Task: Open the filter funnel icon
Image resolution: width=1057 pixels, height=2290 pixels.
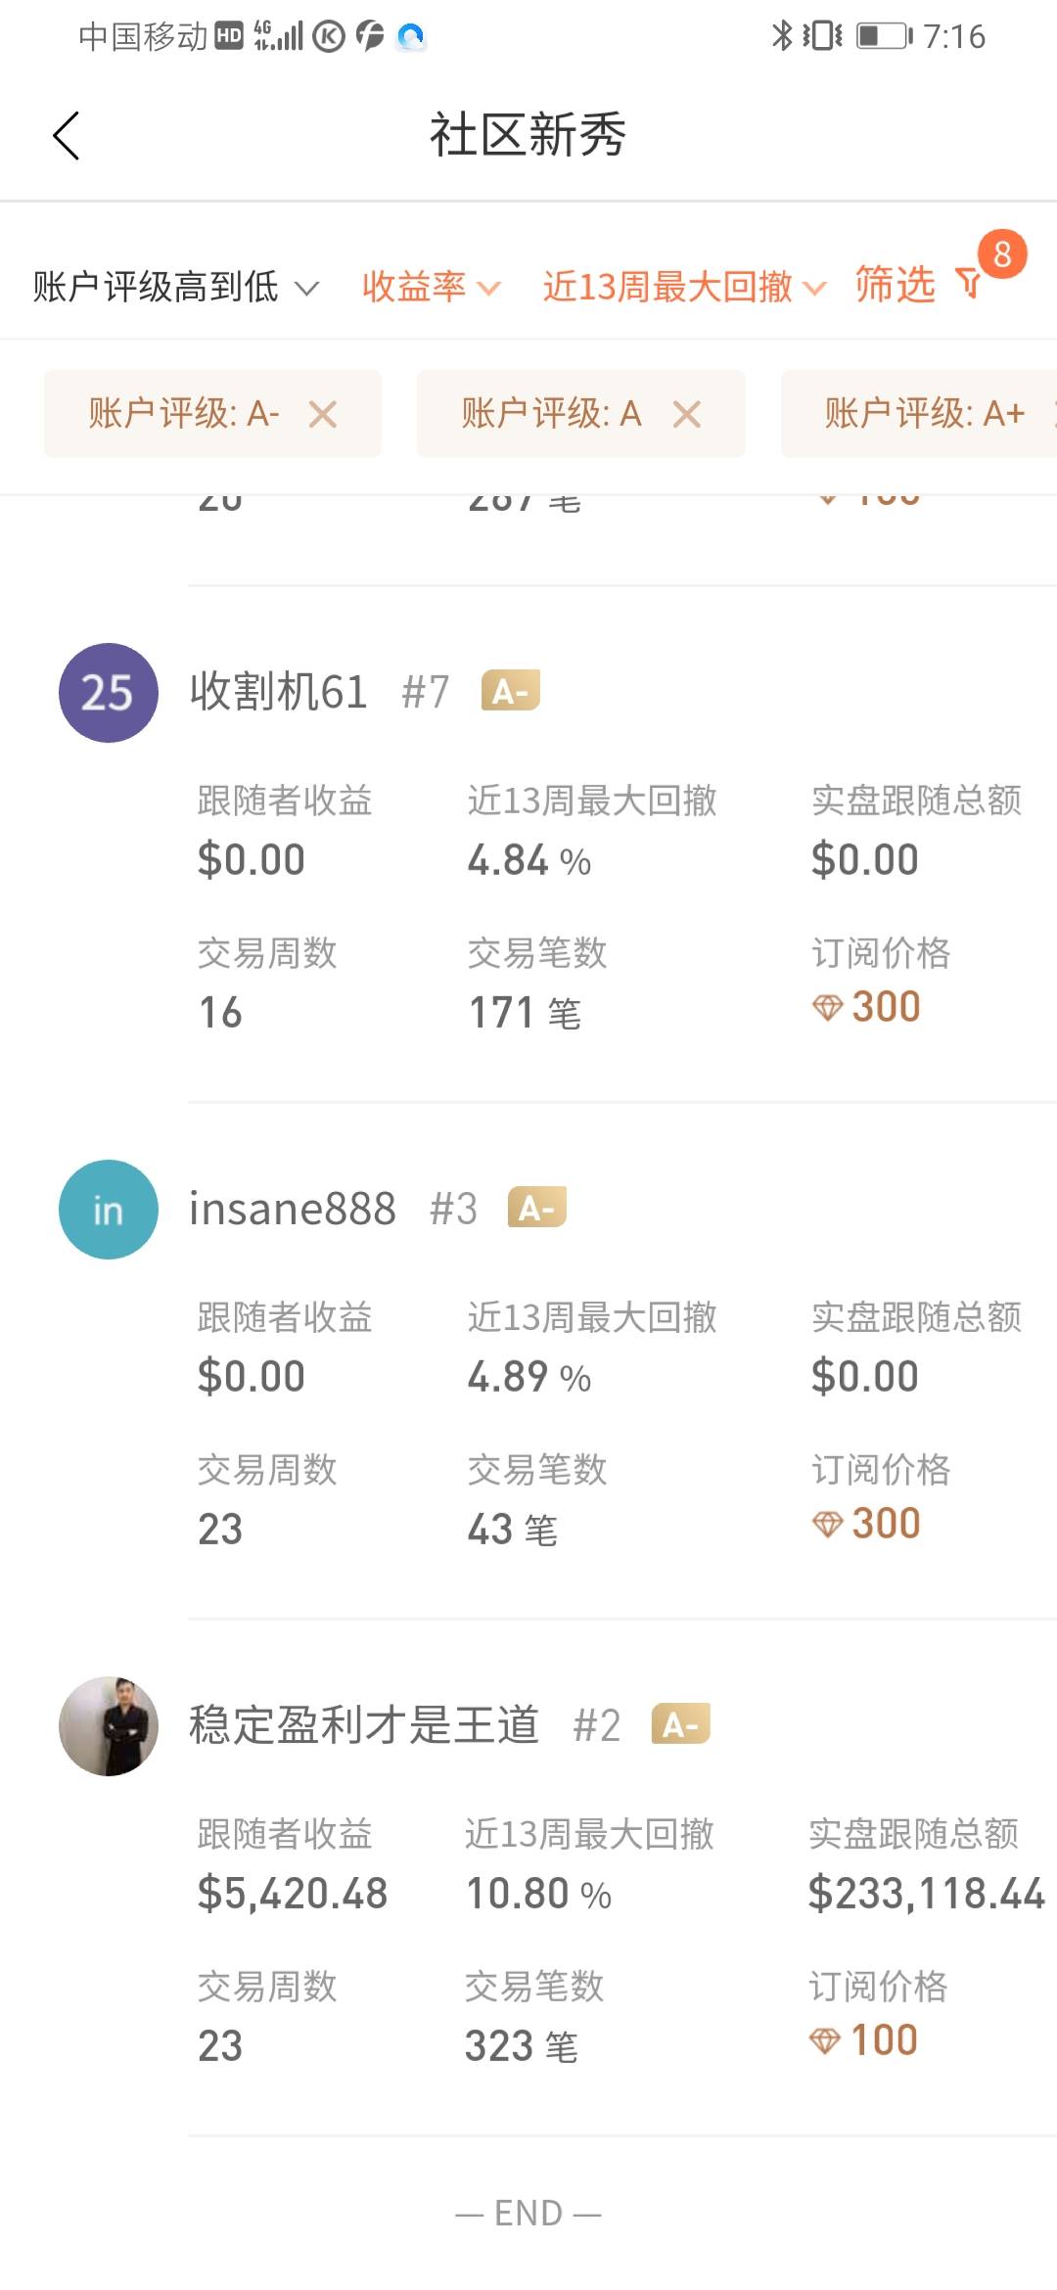Action: [969, 284]
